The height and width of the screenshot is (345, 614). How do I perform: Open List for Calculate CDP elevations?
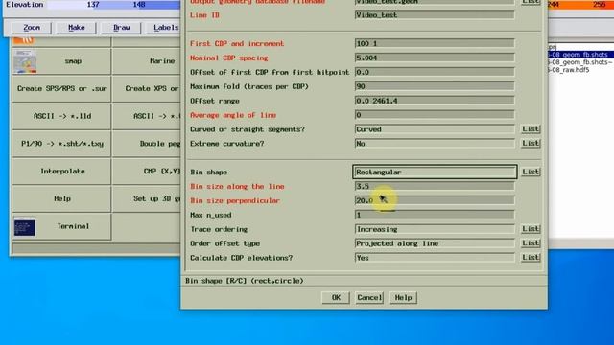[x=531, y=258]
